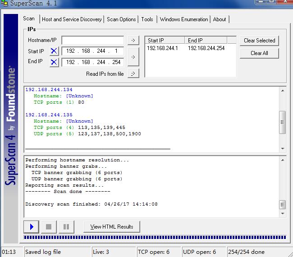This screenshot has width=293, height=257.
Task: Pause the scan with the pause button
Action: [x=66, y=227]
